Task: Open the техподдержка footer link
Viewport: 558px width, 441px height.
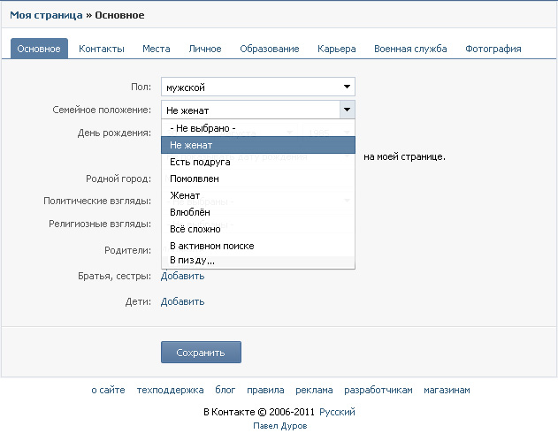Action: click(x=170, y=390)
